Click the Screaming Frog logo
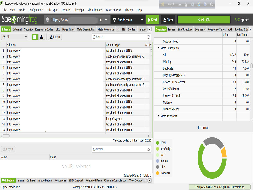253x190 pixels. tap(19, 20)
